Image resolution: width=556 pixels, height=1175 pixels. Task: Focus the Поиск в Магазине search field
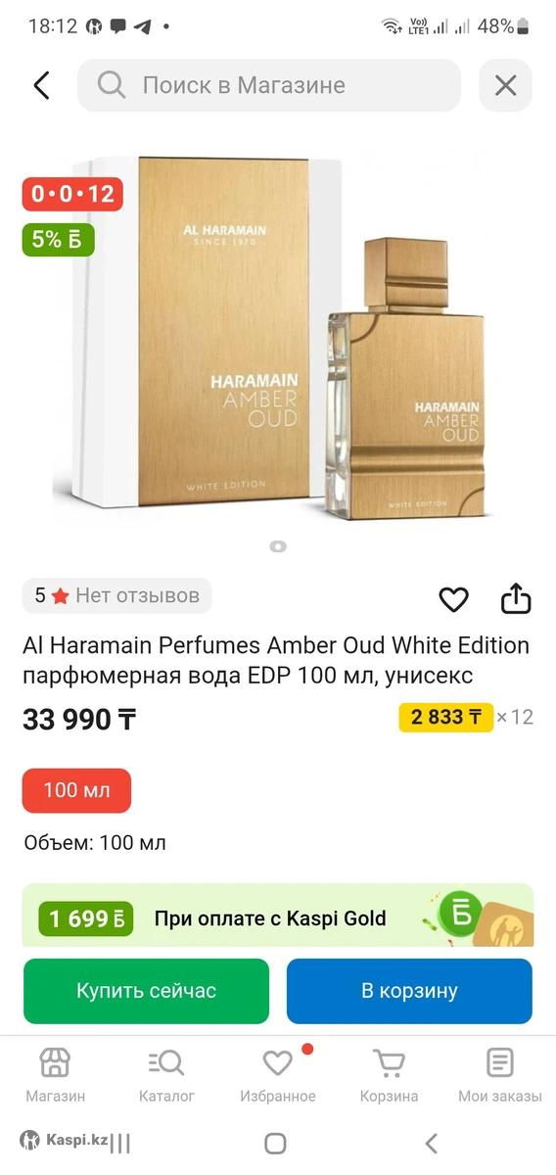pyautogui.click(x=269, y=85)
